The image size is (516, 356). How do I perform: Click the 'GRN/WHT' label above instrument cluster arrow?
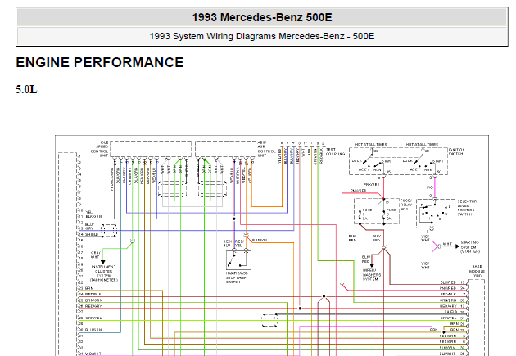point(96,255)
